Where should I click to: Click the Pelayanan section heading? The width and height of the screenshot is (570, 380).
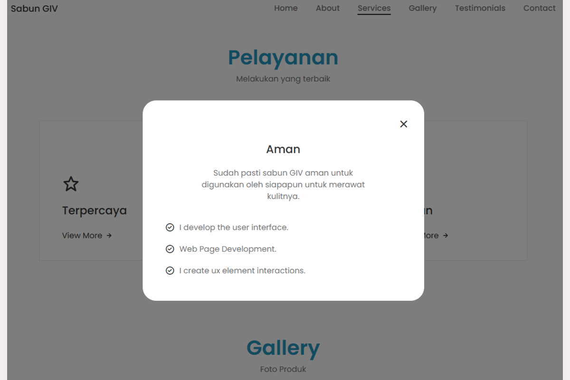tap(283, 58)
